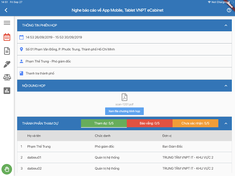
Task: Open the hamburger menu in the sidebar
Action: (7, 23)
